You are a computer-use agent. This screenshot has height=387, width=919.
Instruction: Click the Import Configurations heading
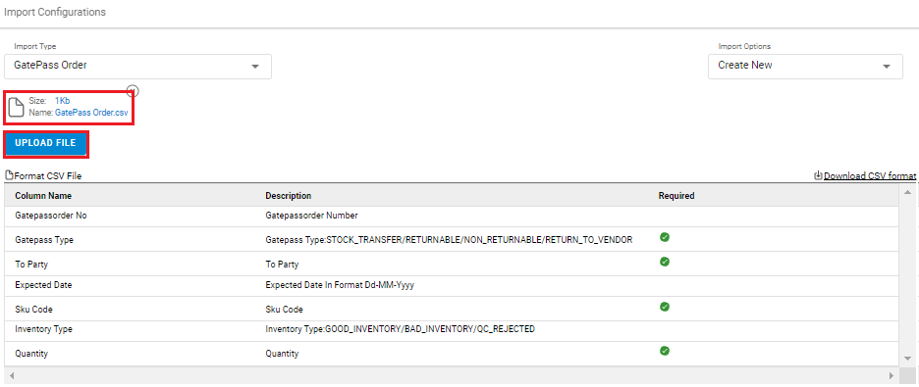tap(55, 12)
